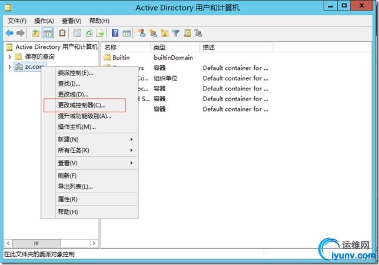
Task: Toggle the show/hide action pane icon
Action: tap(127, 33)
